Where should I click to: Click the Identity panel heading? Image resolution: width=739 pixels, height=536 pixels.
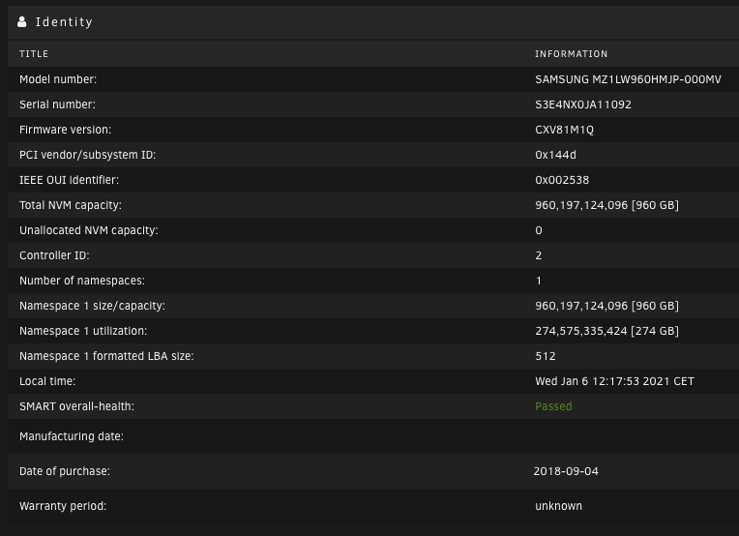64,21
